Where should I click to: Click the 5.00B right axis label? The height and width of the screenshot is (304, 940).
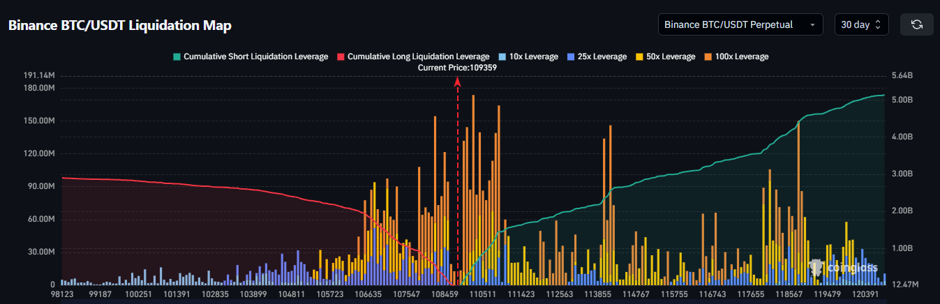click(902, 100)
